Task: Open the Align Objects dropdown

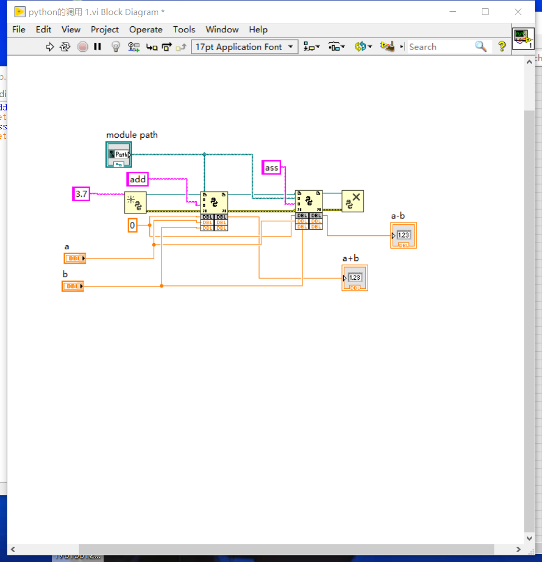Action: click(311, 47)
